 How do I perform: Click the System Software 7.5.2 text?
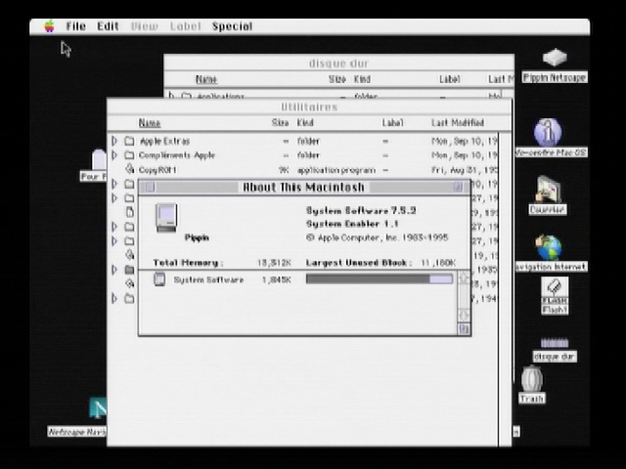[x=361, y=211]
